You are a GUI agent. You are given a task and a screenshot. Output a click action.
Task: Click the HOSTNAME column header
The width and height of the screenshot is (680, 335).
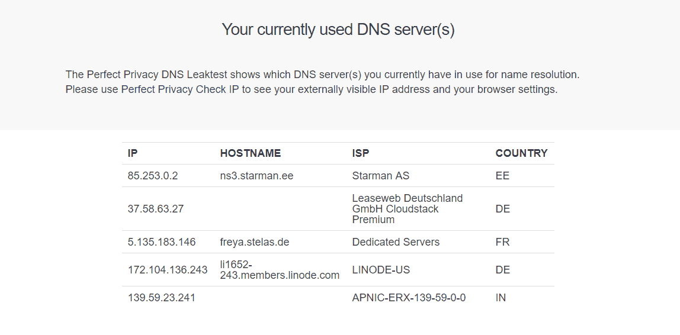[x=250, y=153]
